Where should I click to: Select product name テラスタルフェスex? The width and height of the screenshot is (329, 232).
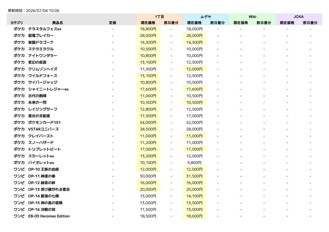click(x=45, y=29)
